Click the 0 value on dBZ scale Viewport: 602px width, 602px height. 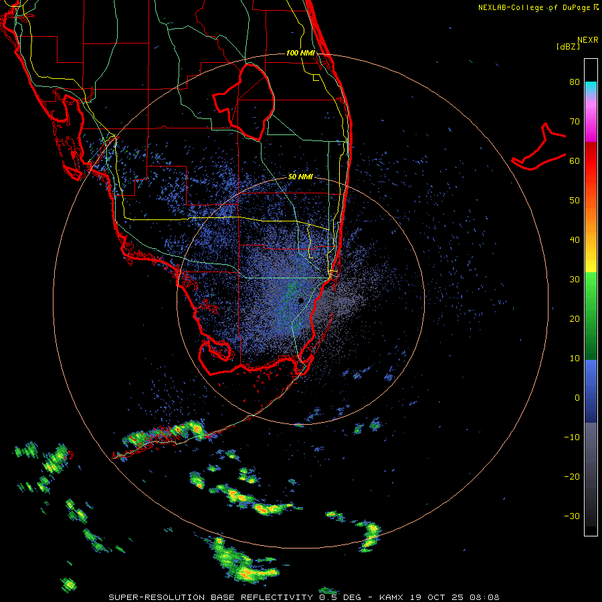pyautogui.click(x=577, y=398)
